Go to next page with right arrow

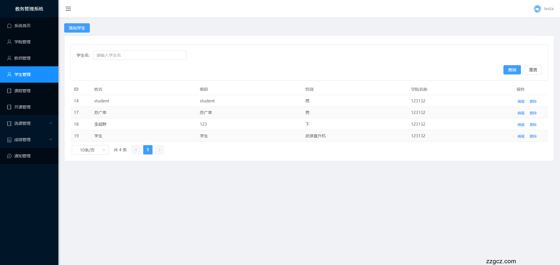(160, 150)
